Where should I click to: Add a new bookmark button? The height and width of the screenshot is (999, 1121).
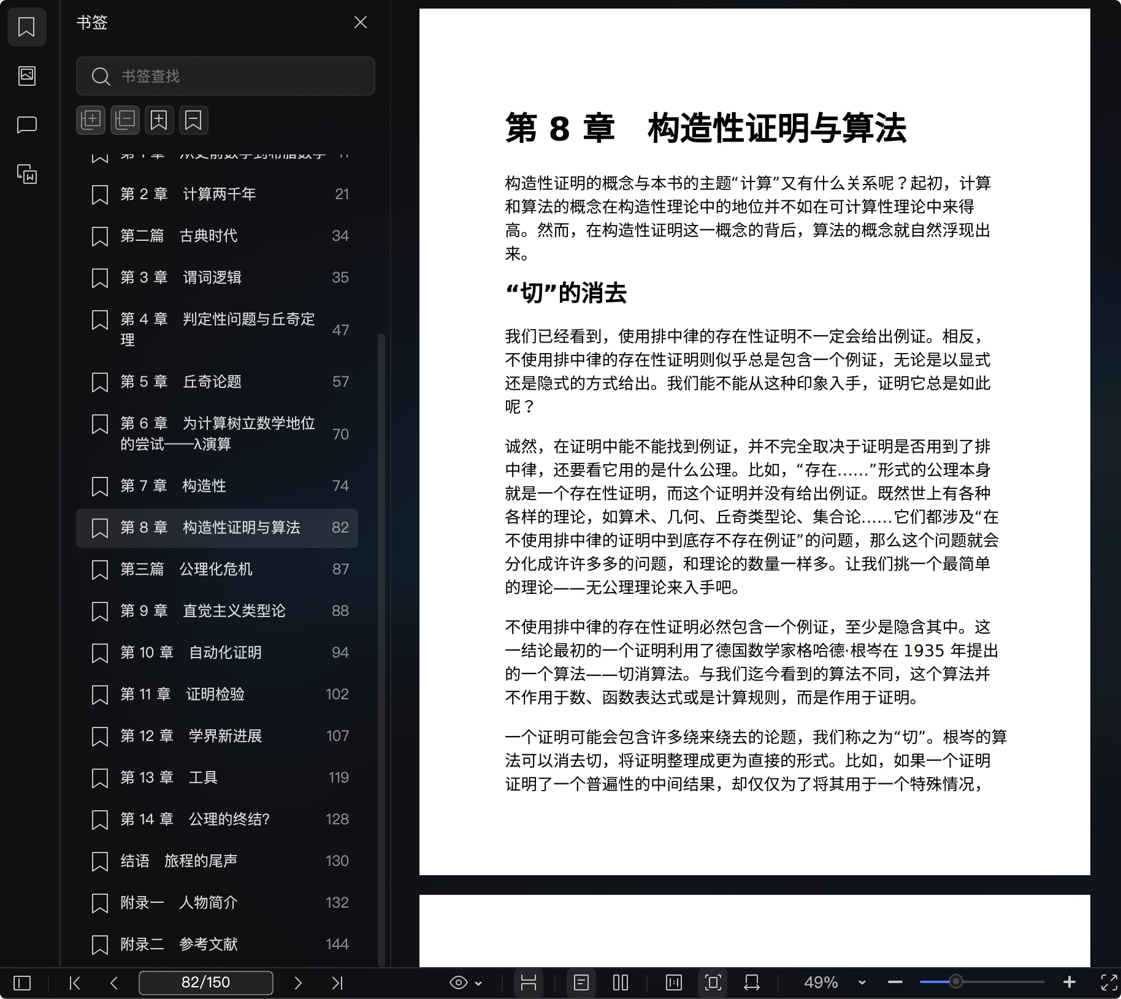pos(159,120)
